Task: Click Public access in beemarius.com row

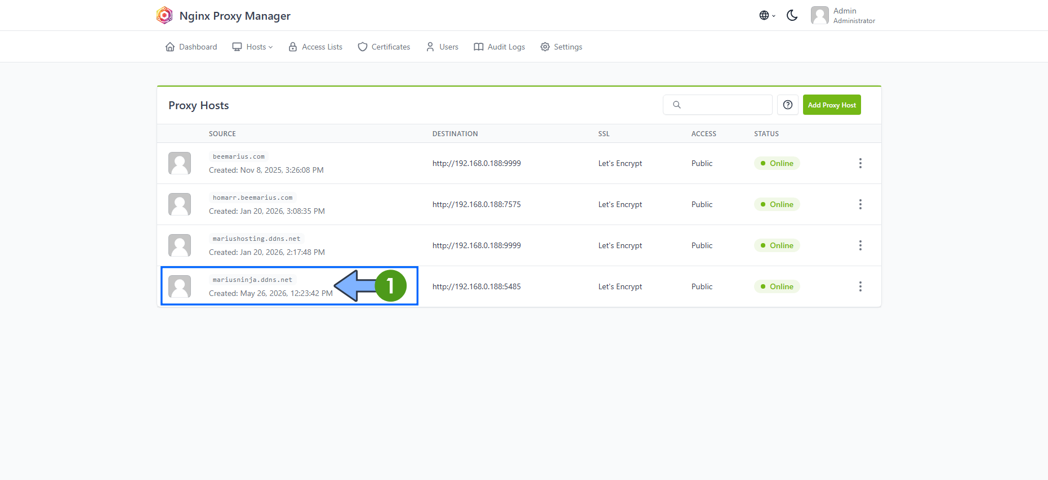Action: tap(702, 163)
